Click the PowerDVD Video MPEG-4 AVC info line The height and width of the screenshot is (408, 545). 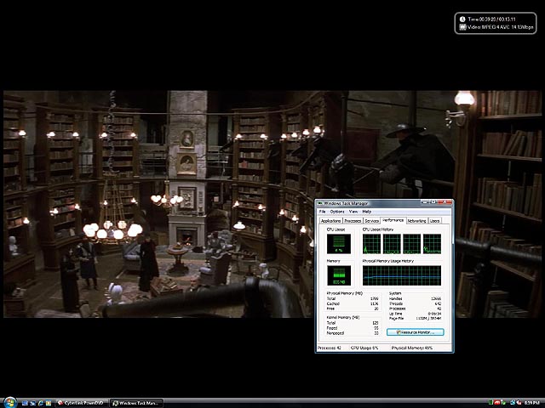[x=501, y=27]
